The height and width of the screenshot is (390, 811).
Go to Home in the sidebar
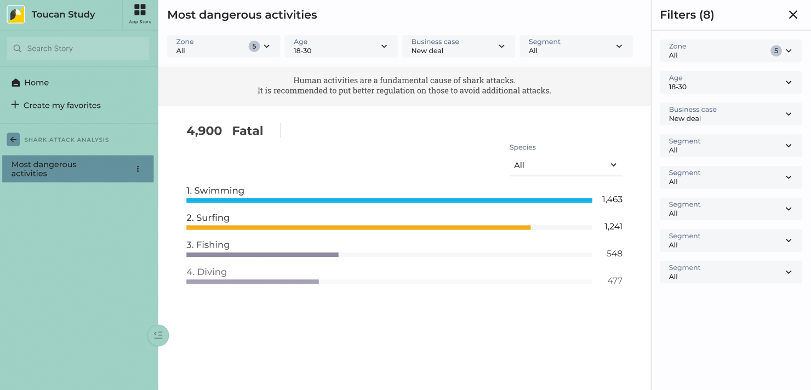click(x=36, y=83)
